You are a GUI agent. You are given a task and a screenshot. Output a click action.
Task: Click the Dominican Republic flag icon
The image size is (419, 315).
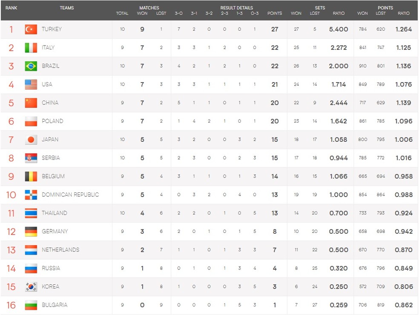click(x=31, y=195)
